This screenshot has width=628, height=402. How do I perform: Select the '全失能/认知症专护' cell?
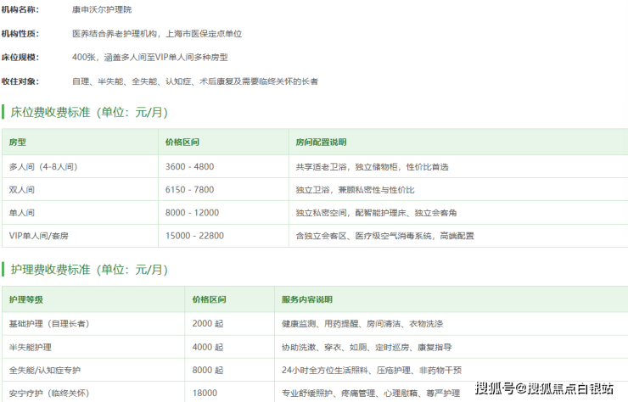[x=93, y=370]
